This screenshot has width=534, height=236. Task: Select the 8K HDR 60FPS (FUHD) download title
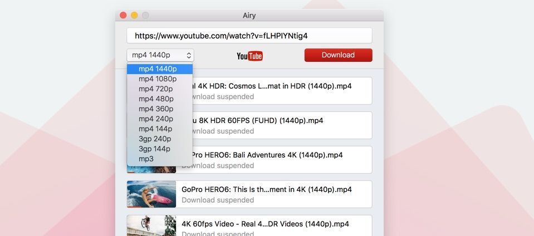point(258,121)
